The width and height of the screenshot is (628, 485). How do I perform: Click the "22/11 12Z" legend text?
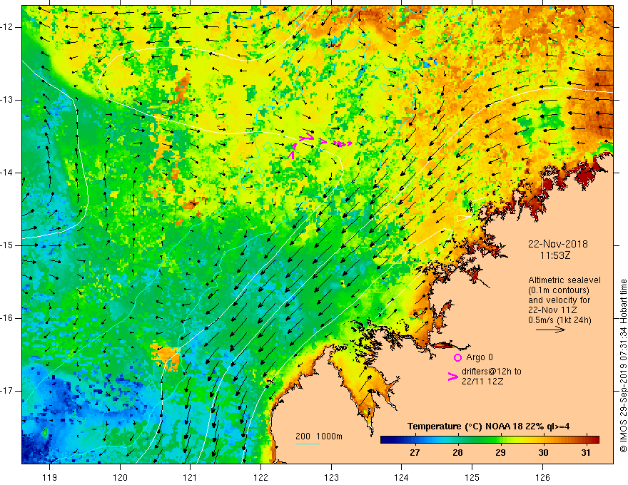[x=482, y=382]
